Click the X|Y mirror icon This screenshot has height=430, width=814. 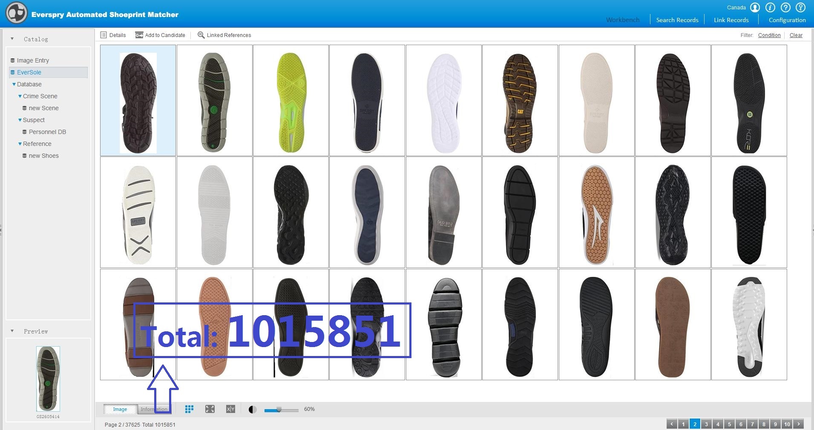pyautogui.click(x=230, y=409)
